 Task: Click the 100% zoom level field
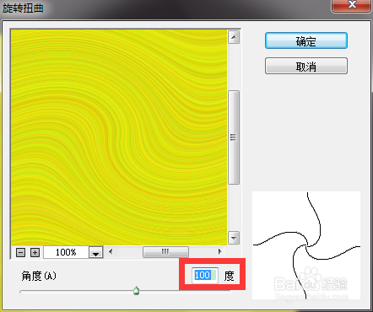(x=66, y=252)
